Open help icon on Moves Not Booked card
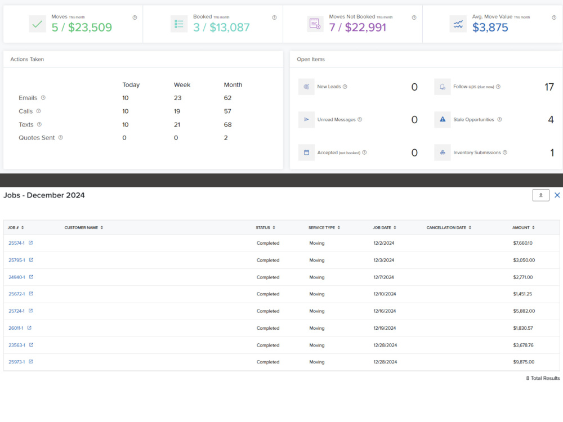Viewport: 563px width, 422px height. [x=414, y=17]
